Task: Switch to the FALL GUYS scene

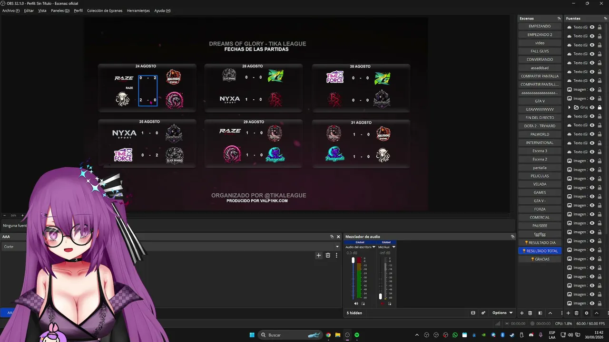Action: [x=540, y=51]
